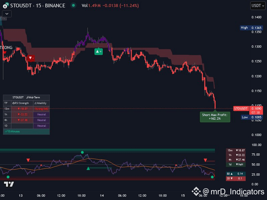Toggle the green dot marker on oscillator pane

click(x=82, y=152)
